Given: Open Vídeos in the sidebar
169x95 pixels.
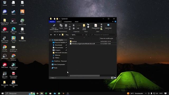Looking at the screenshot, I should [x=57, y=58].
